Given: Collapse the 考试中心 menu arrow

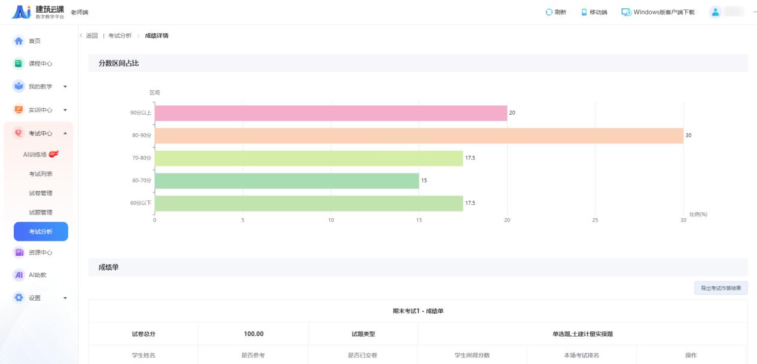Looking at the screenshot, I should point(65,133).
